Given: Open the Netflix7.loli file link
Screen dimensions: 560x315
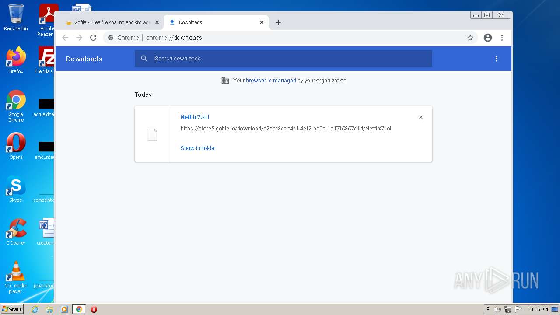Looking at the screenshot, I should point(195,117).
